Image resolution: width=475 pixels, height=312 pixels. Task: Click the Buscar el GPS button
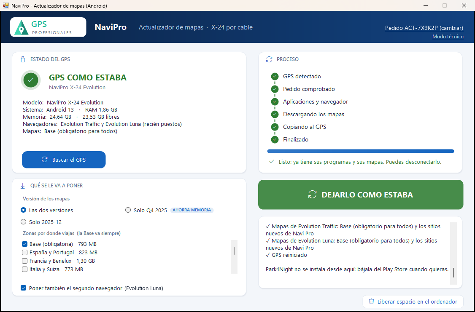tap(64, 160)
